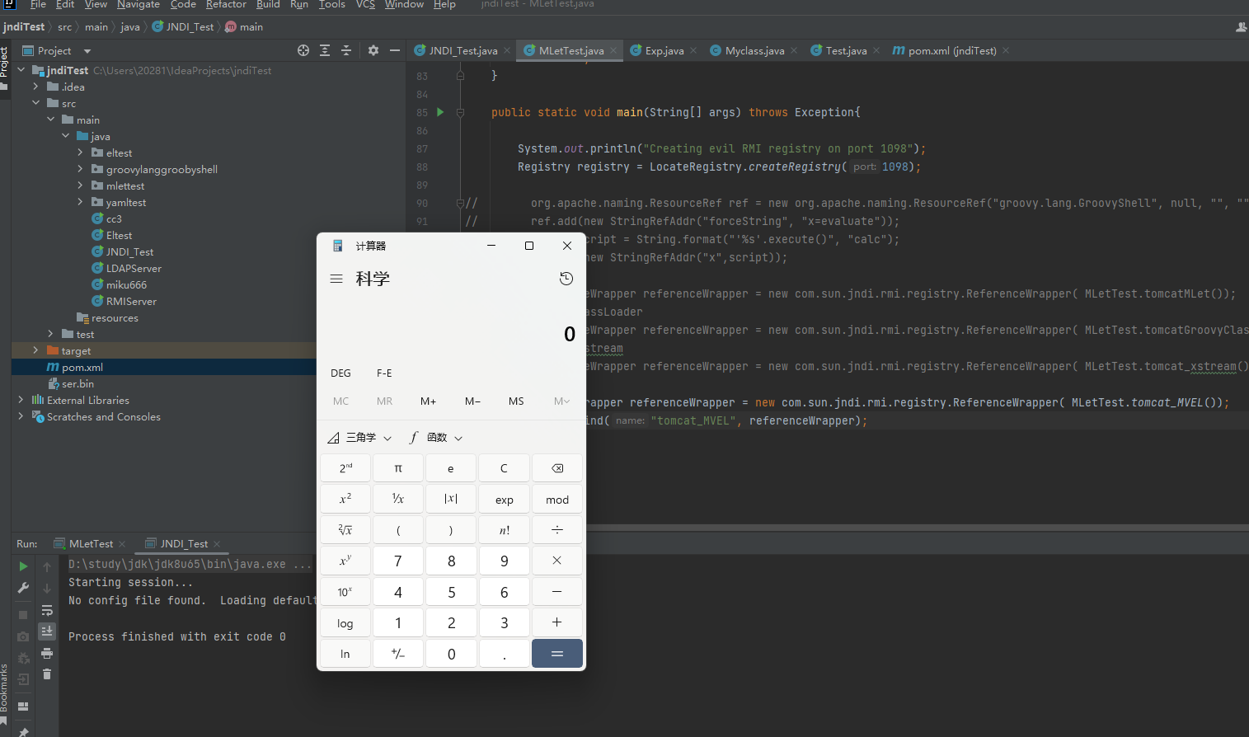Open calculator history icon
This screenshot has width=1249, height=737.
566,279
